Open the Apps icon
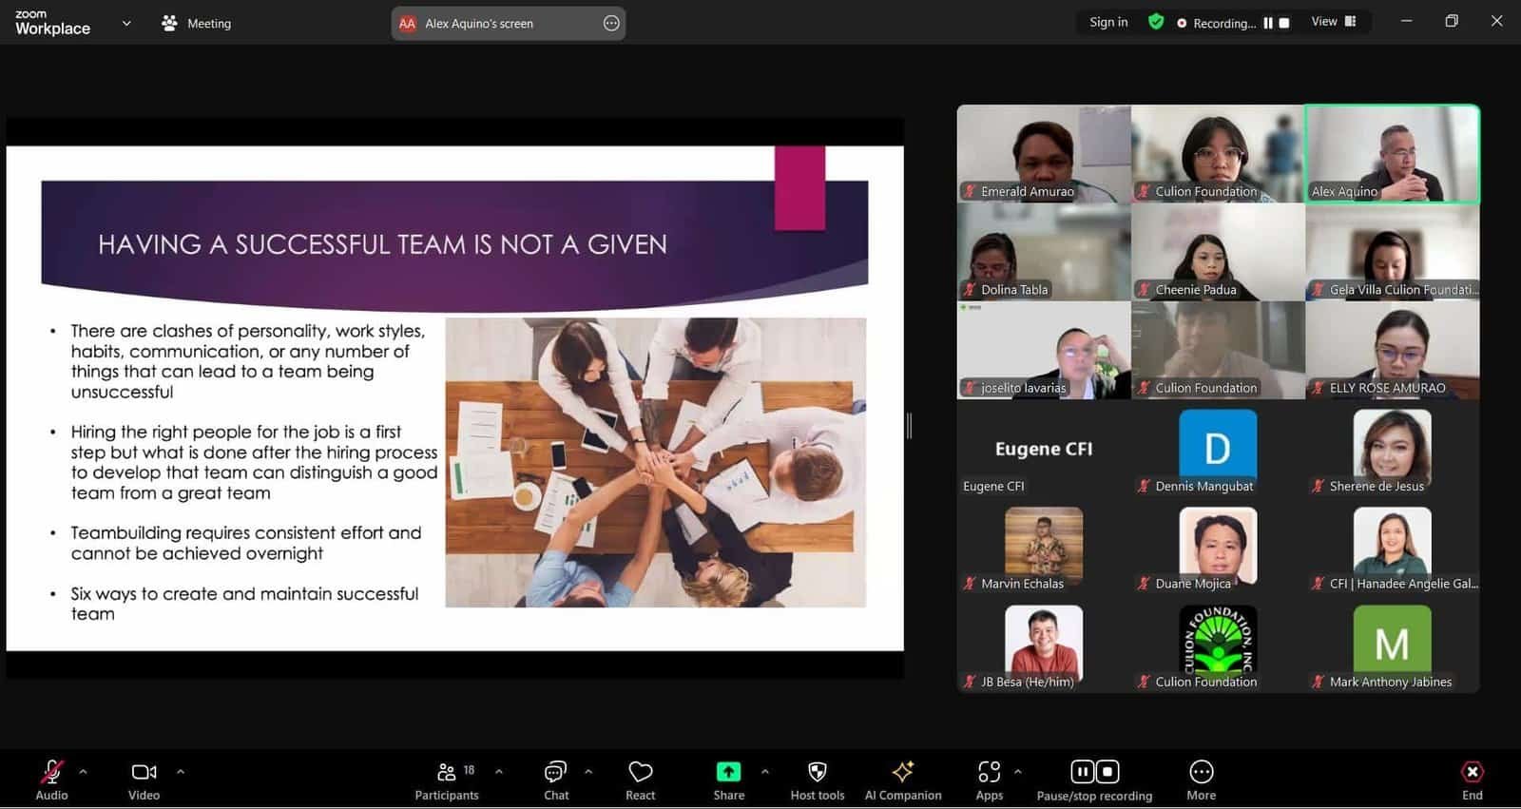Screen dimensions: 1521x809 989,772
